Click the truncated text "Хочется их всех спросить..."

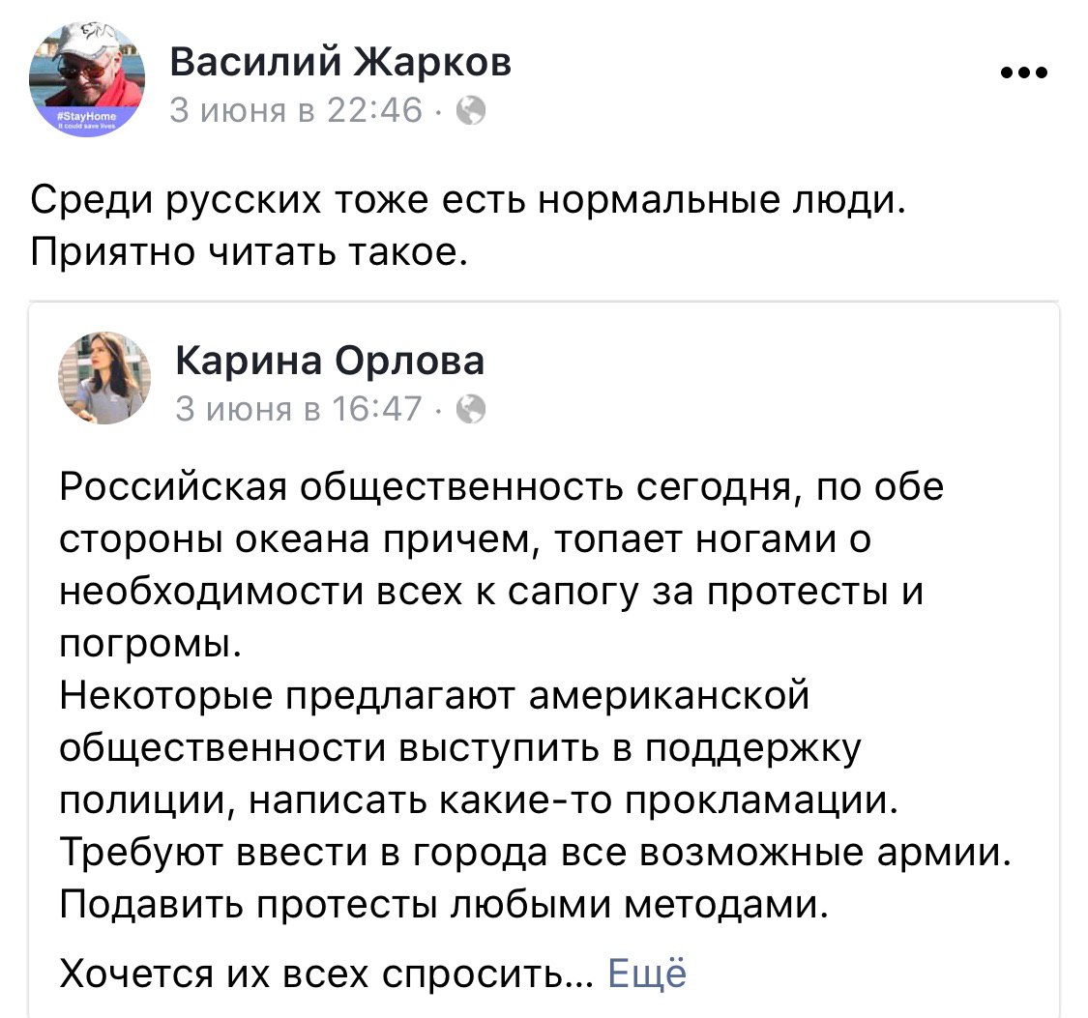(x=326, y=972)
